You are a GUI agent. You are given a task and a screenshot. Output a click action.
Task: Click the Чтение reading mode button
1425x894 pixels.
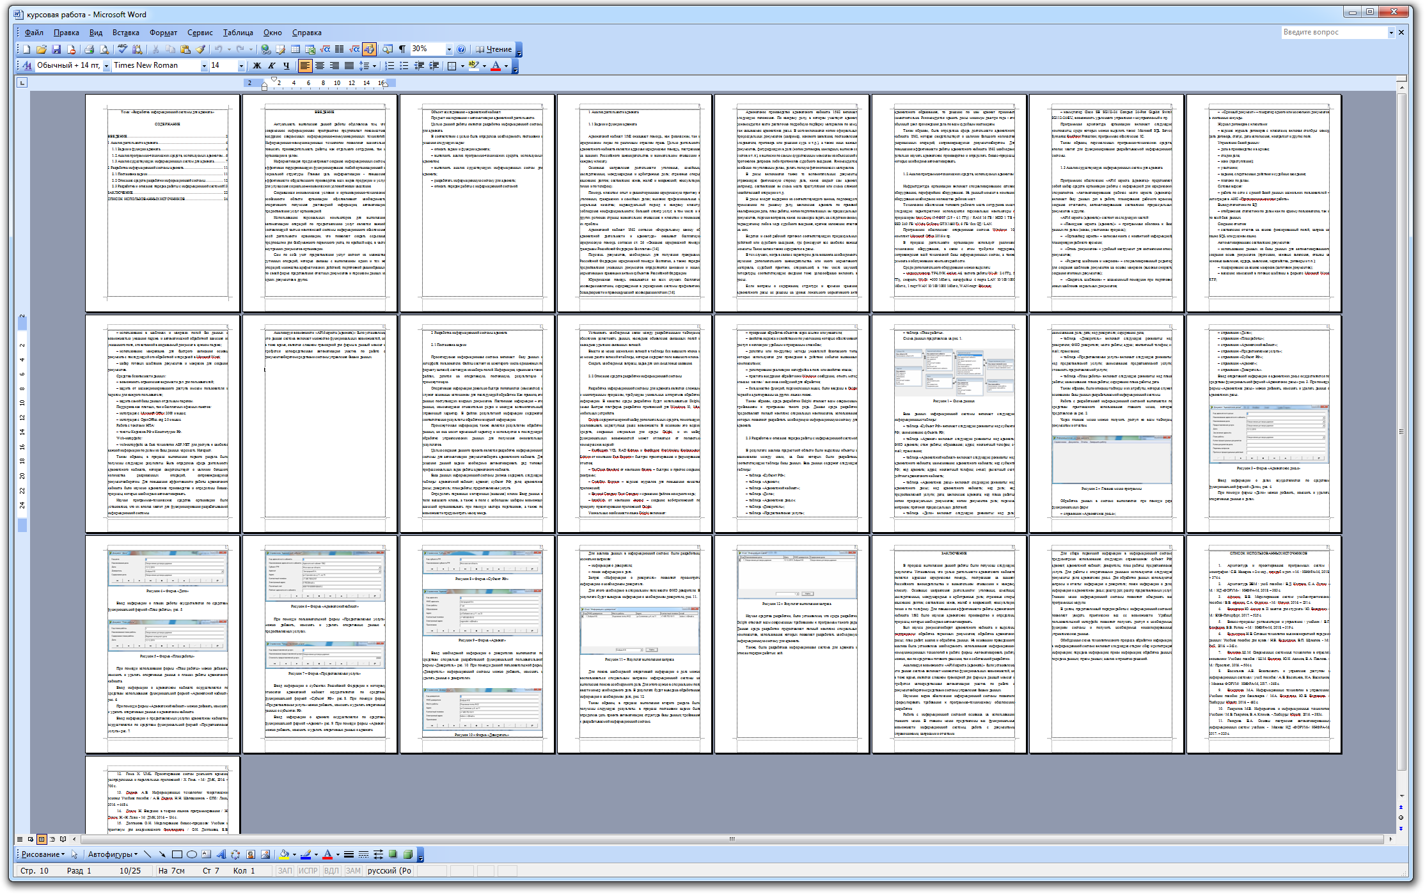tap(494, 49)
